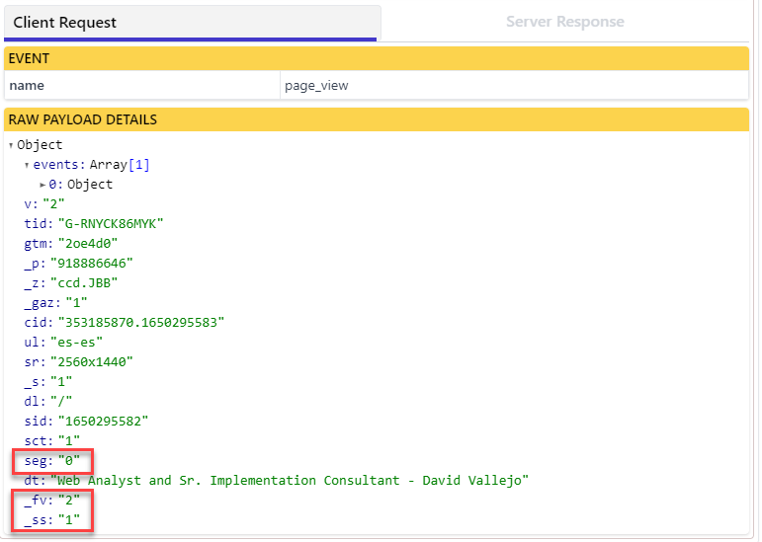Screen dimensions: 762x542
Task: Select the cid value 353185870.1650295583
Action: pos(137,323)
